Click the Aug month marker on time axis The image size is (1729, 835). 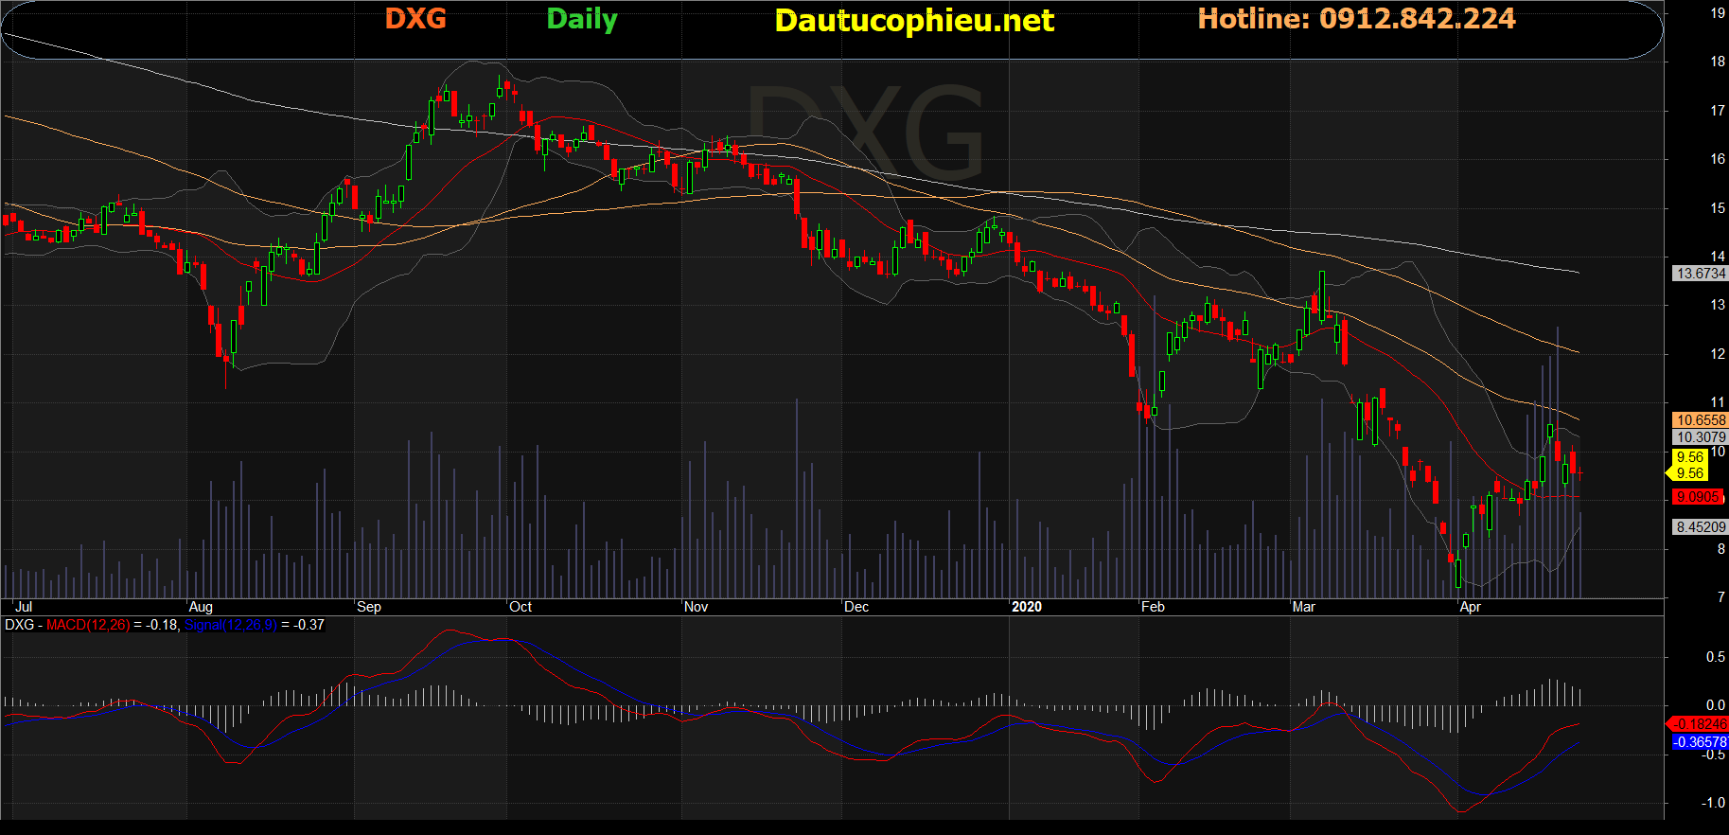coord(201,607)
